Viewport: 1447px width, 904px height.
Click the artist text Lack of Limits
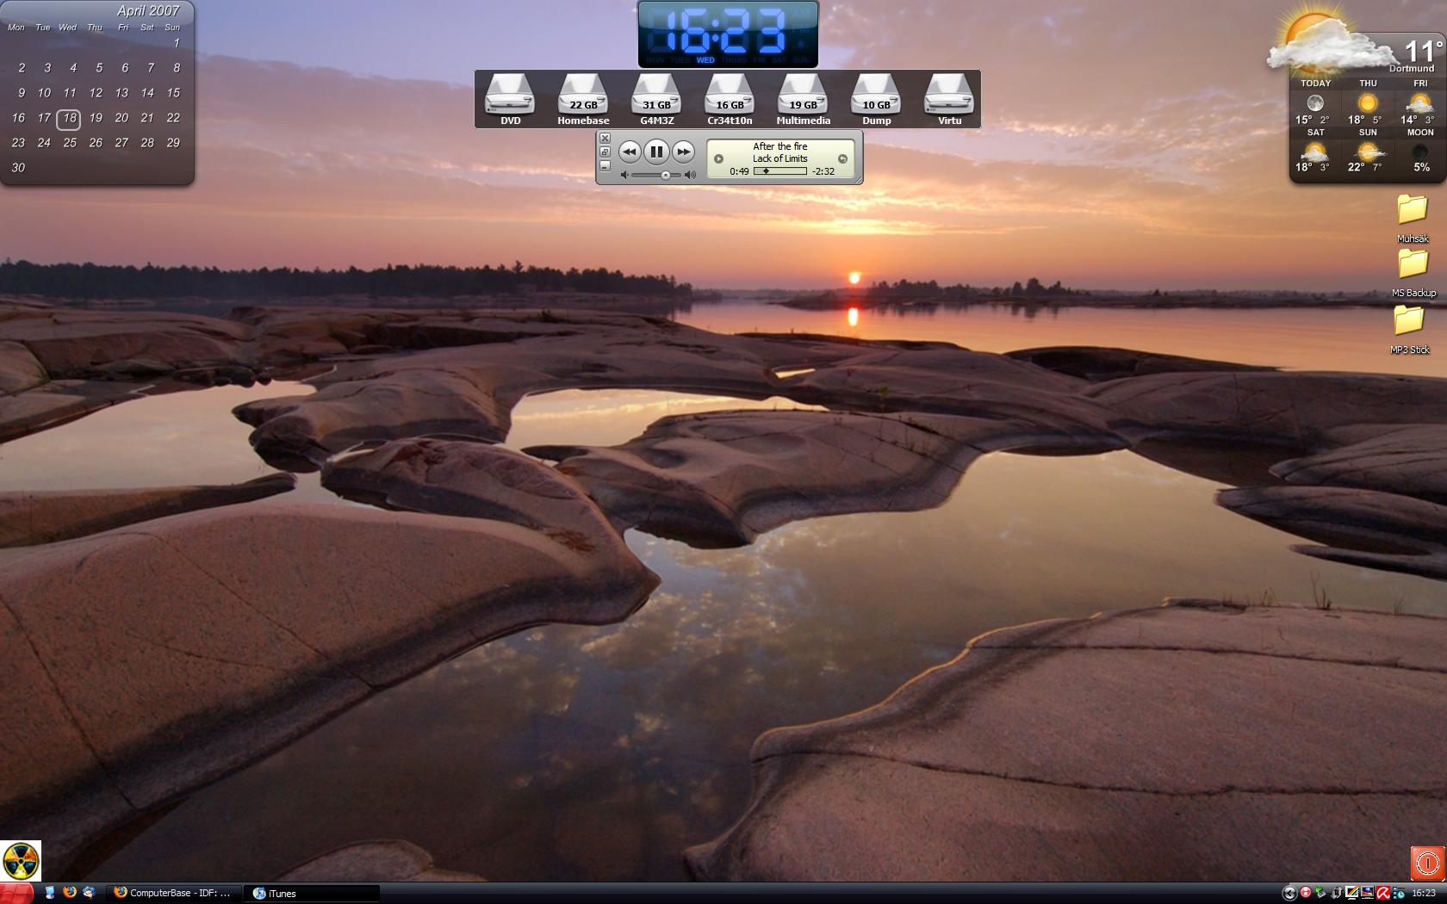coord(780,158)
